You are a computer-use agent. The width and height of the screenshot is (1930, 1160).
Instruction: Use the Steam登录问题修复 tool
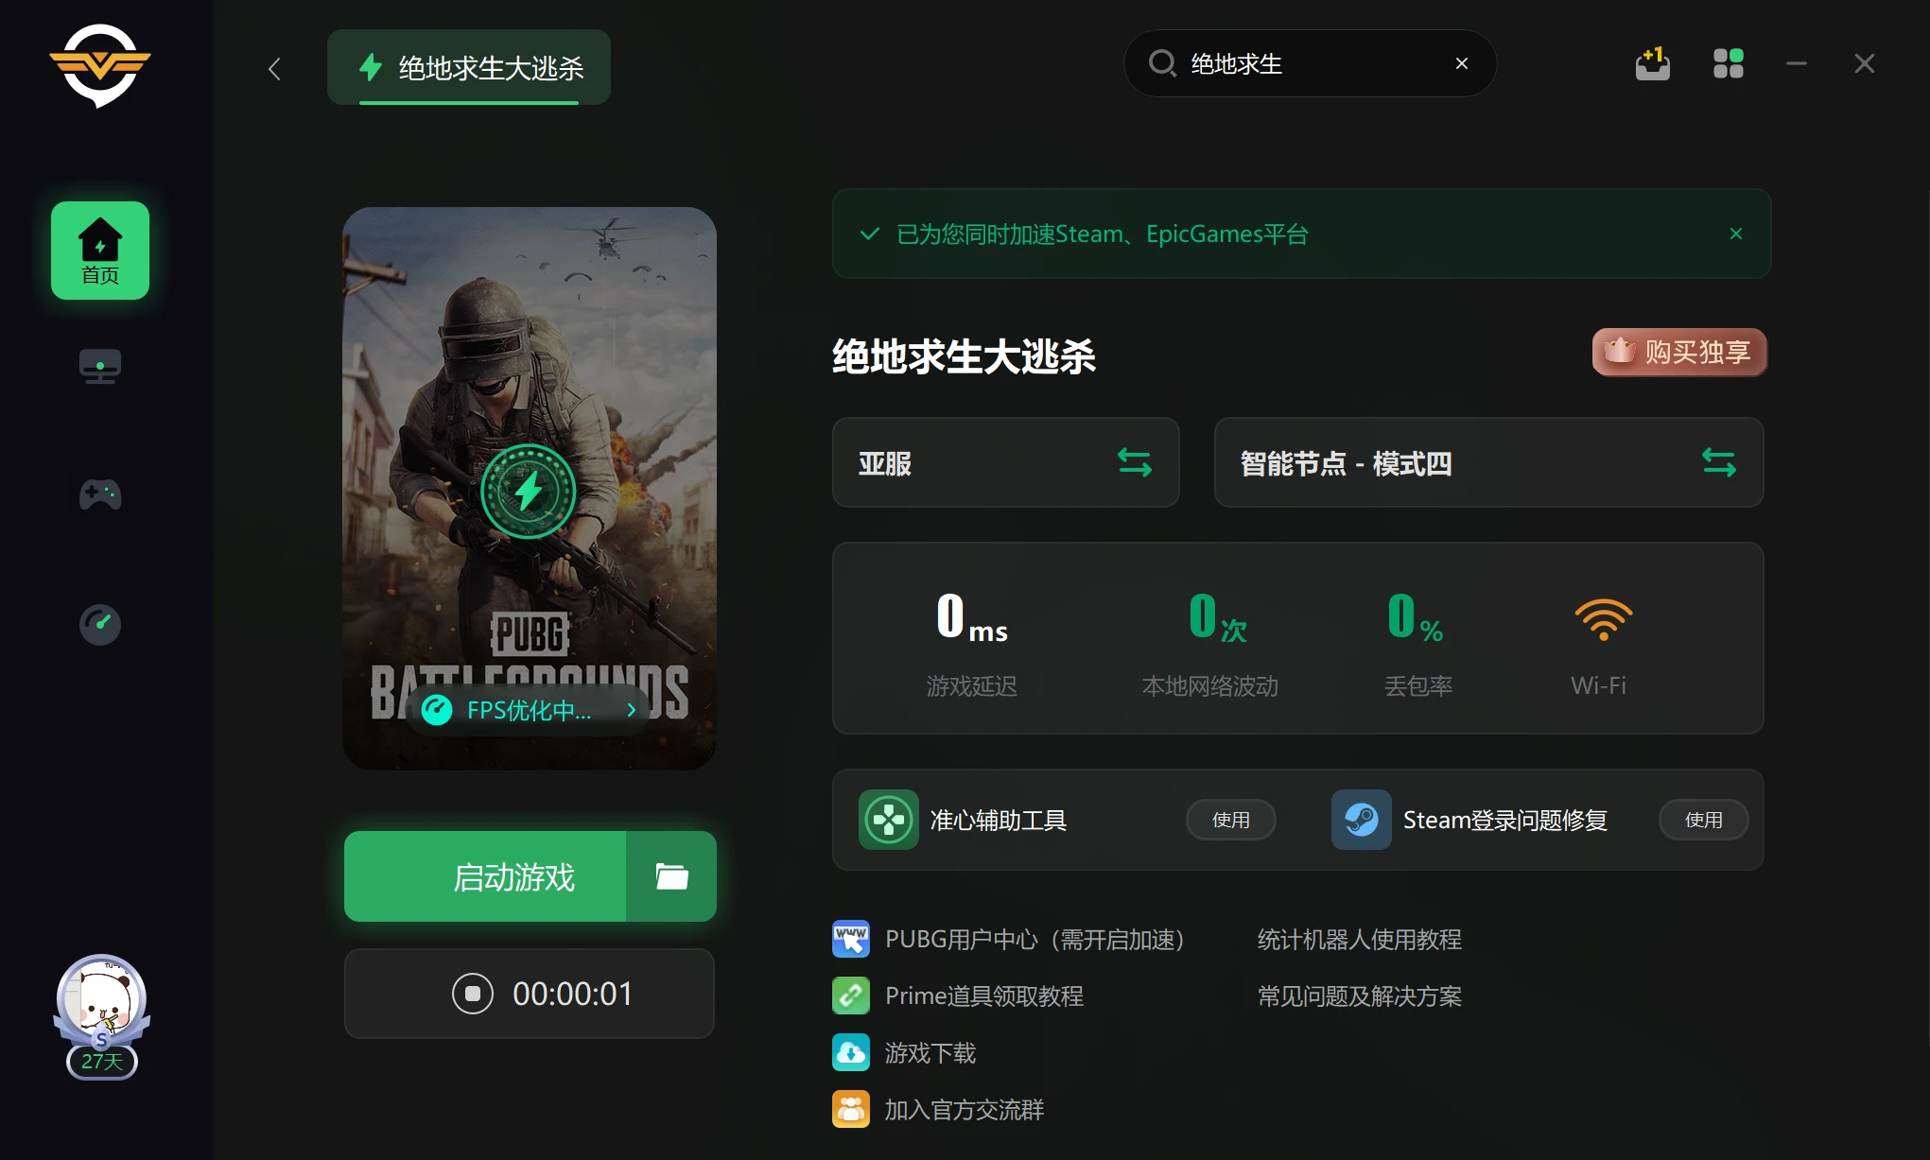coord(1704,820)
